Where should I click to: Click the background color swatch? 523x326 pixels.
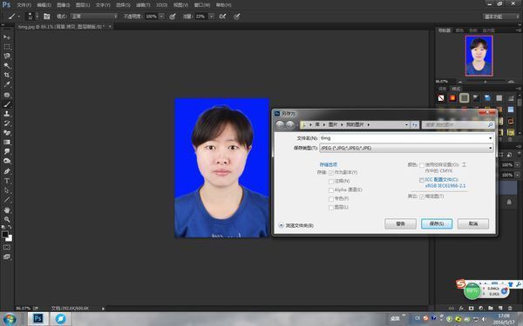point(10,238)
